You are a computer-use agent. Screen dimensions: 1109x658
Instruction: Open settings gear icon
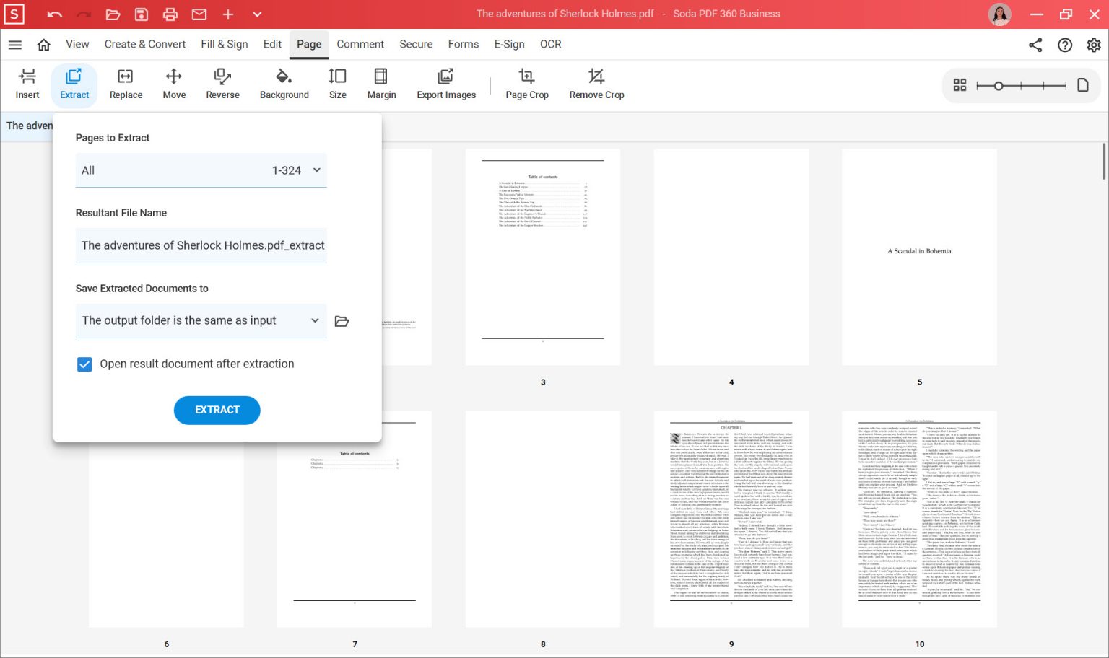(x=1094, y=45)
